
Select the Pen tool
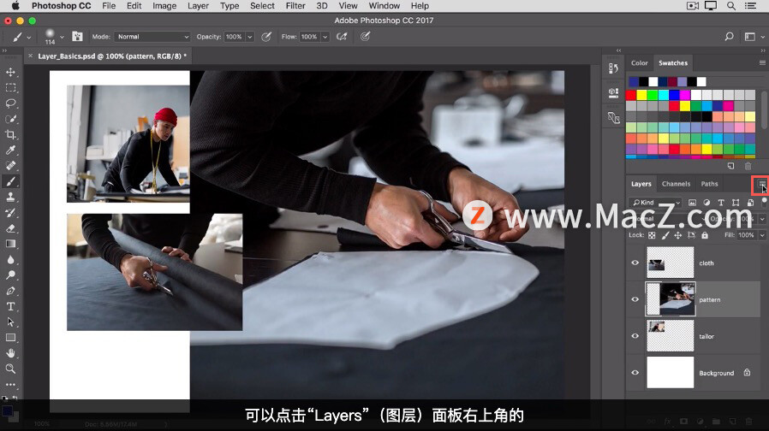(10, 291)
